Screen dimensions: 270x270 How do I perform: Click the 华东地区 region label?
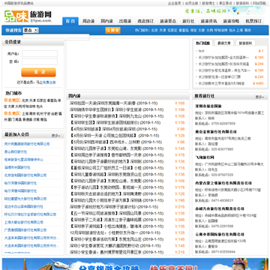[12, 113]
